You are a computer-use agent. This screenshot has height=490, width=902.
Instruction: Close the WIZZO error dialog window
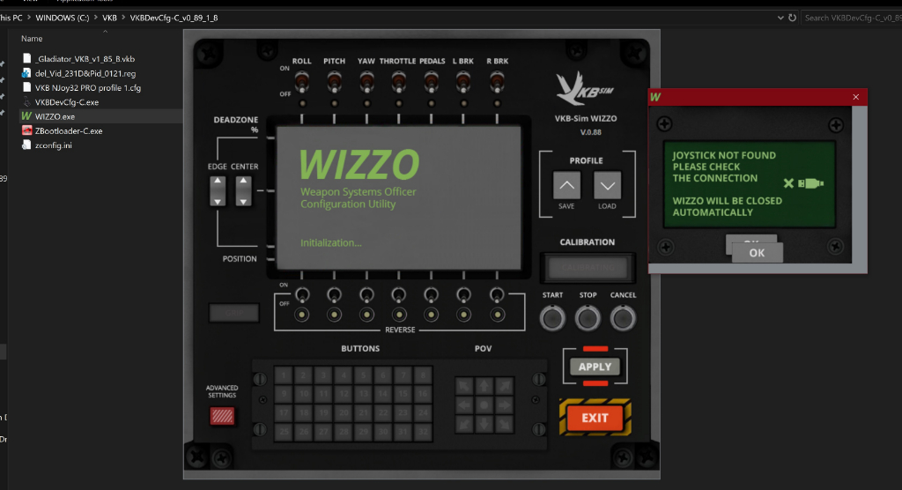(x=856, y=97)
